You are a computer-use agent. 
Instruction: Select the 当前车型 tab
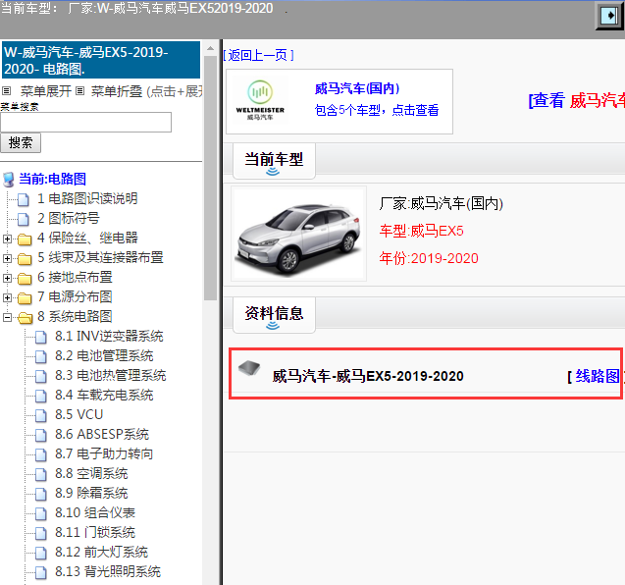pos(274,161)
